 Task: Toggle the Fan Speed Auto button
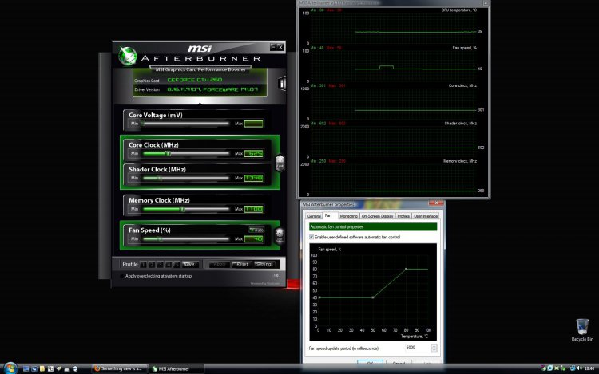coord(256,230)
